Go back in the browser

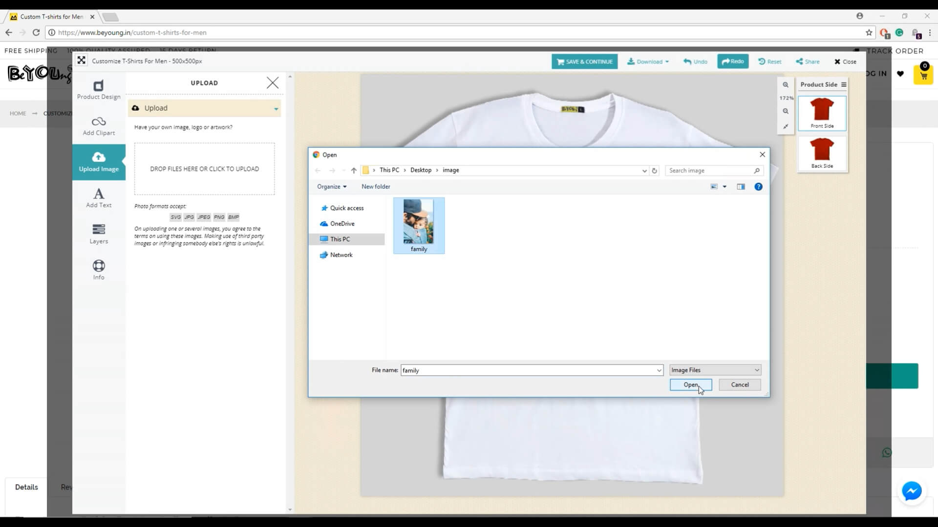coord(9,32)
